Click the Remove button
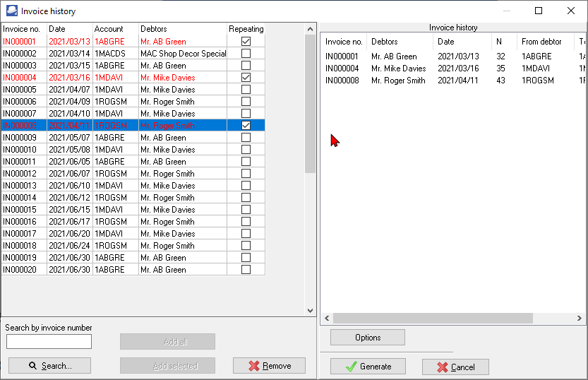The image size is (588, 380). click(x=269, y=366)
